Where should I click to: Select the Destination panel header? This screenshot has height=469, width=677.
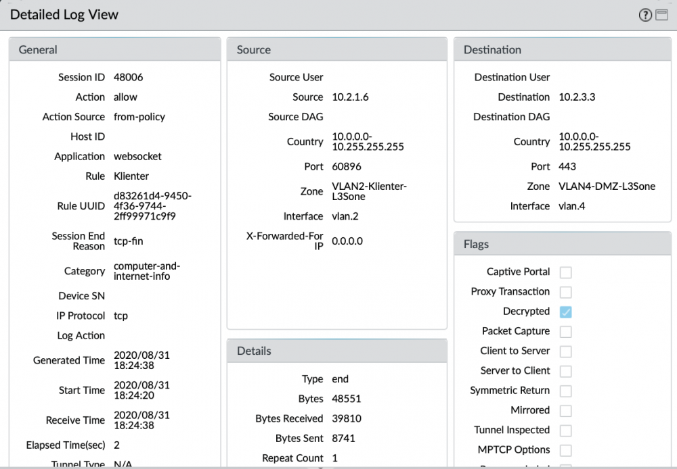(x=492, y=49)
